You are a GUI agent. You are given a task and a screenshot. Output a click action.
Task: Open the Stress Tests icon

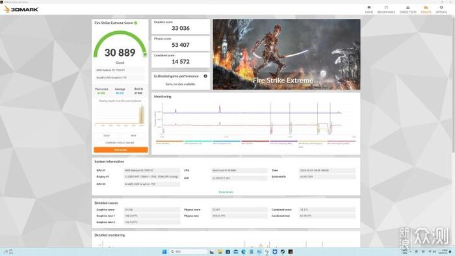408,9
